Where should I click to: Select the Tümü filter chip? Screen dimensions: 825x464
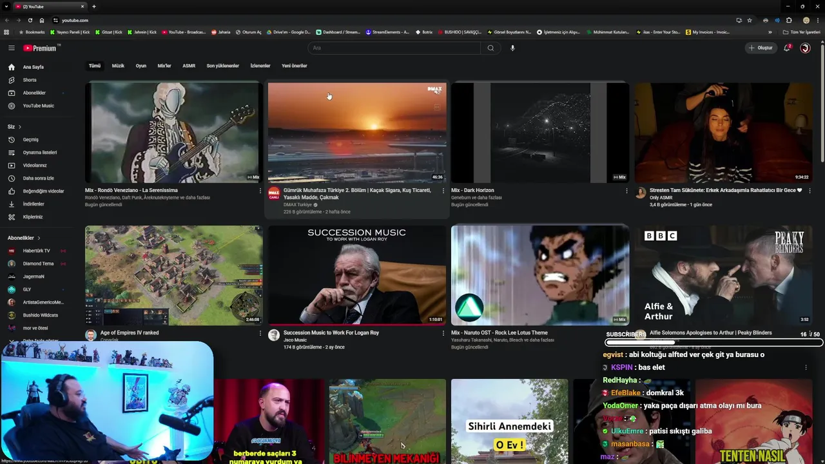(95, 66)
